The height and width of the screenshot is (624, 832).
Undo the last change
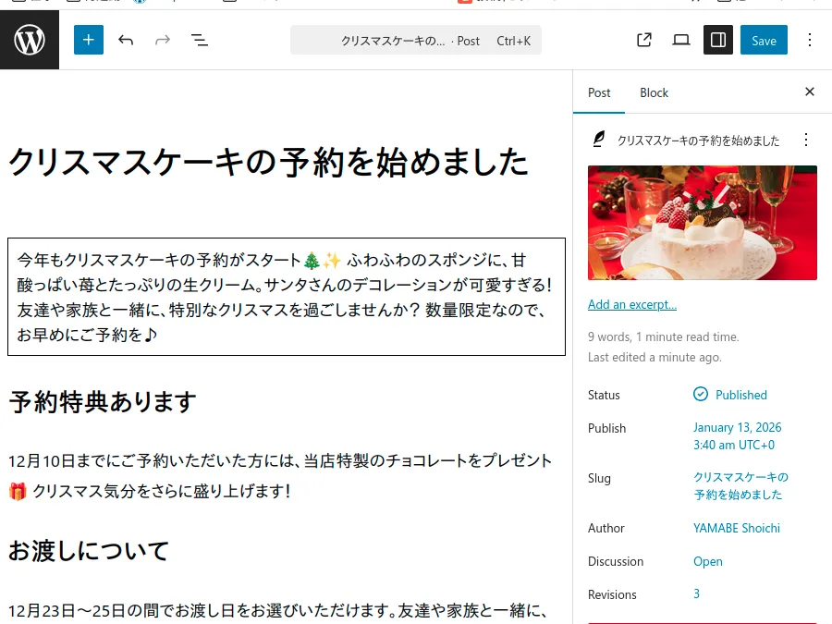[126, 40]
